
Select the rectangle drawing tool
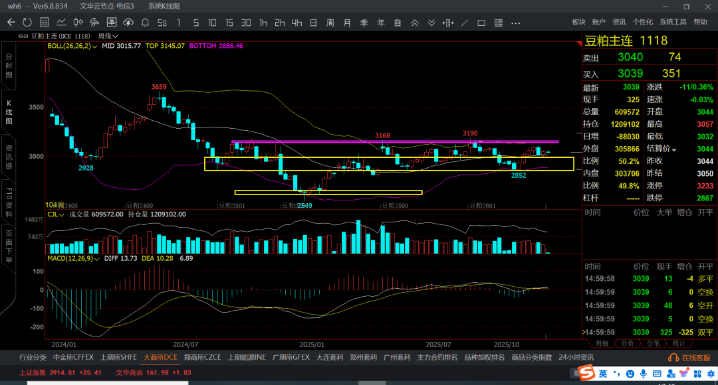tap(481, 23)
